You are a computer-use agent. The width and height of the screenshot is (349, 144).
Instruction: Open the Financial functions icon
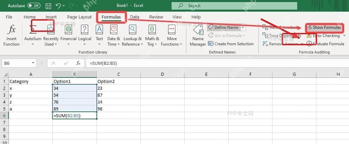click(x=68, y=29)
